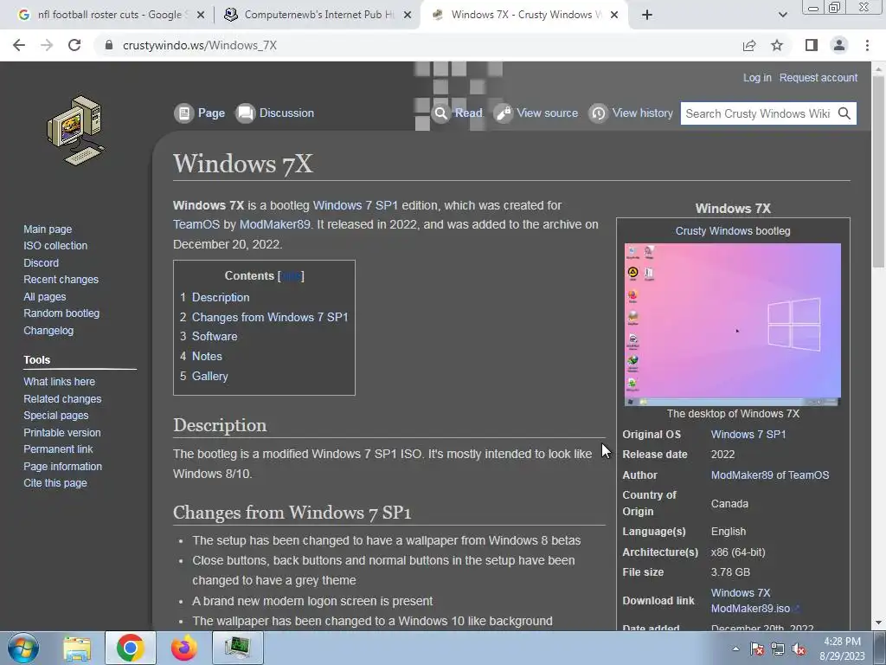Image resolution: width=886 pixels, height=665 pixels.
Task: Click the Page tab icon
Action: (183, 113)
